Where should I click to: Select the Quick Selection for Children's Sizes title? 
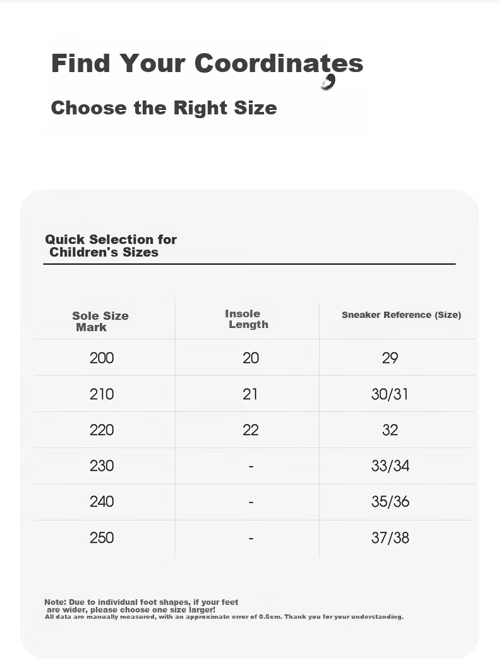pyautogui.click(x=111, y=246)
